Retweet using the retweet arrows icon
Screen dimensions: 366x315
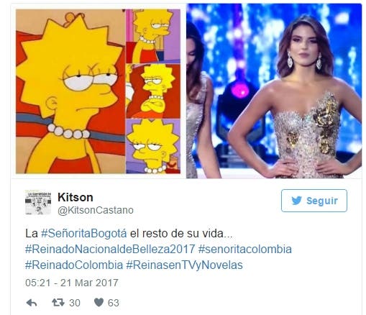58,303
